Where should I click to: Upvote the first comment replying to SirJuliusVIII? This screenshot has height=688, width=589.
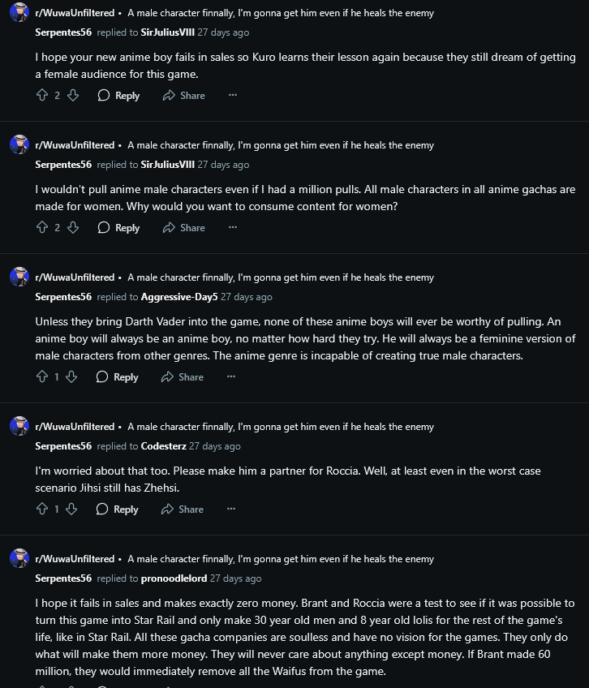43,95
